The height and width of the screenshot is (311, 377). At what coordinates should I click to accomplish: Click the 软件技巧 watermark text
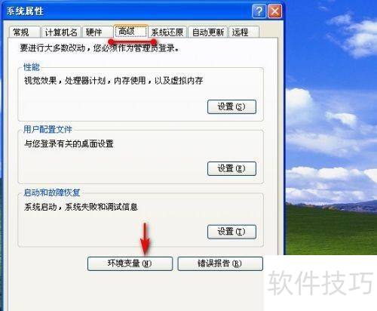321,283
